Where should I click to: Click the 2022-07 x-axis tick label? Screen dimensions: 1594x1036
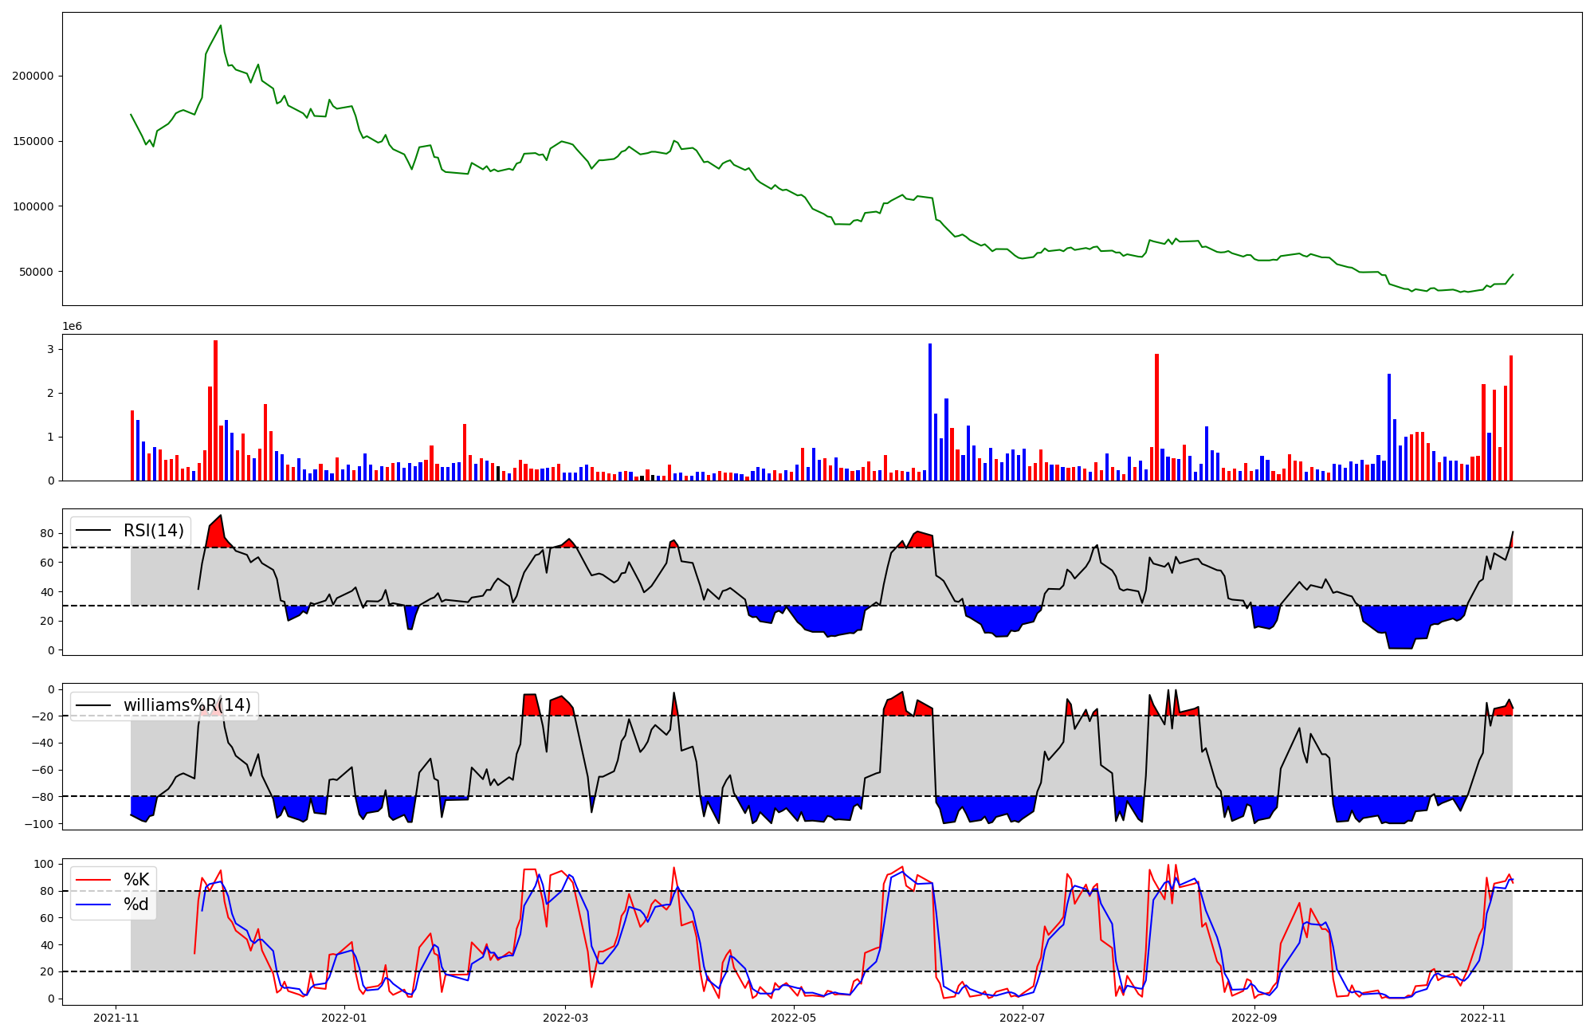(x=1022, y=1018)
